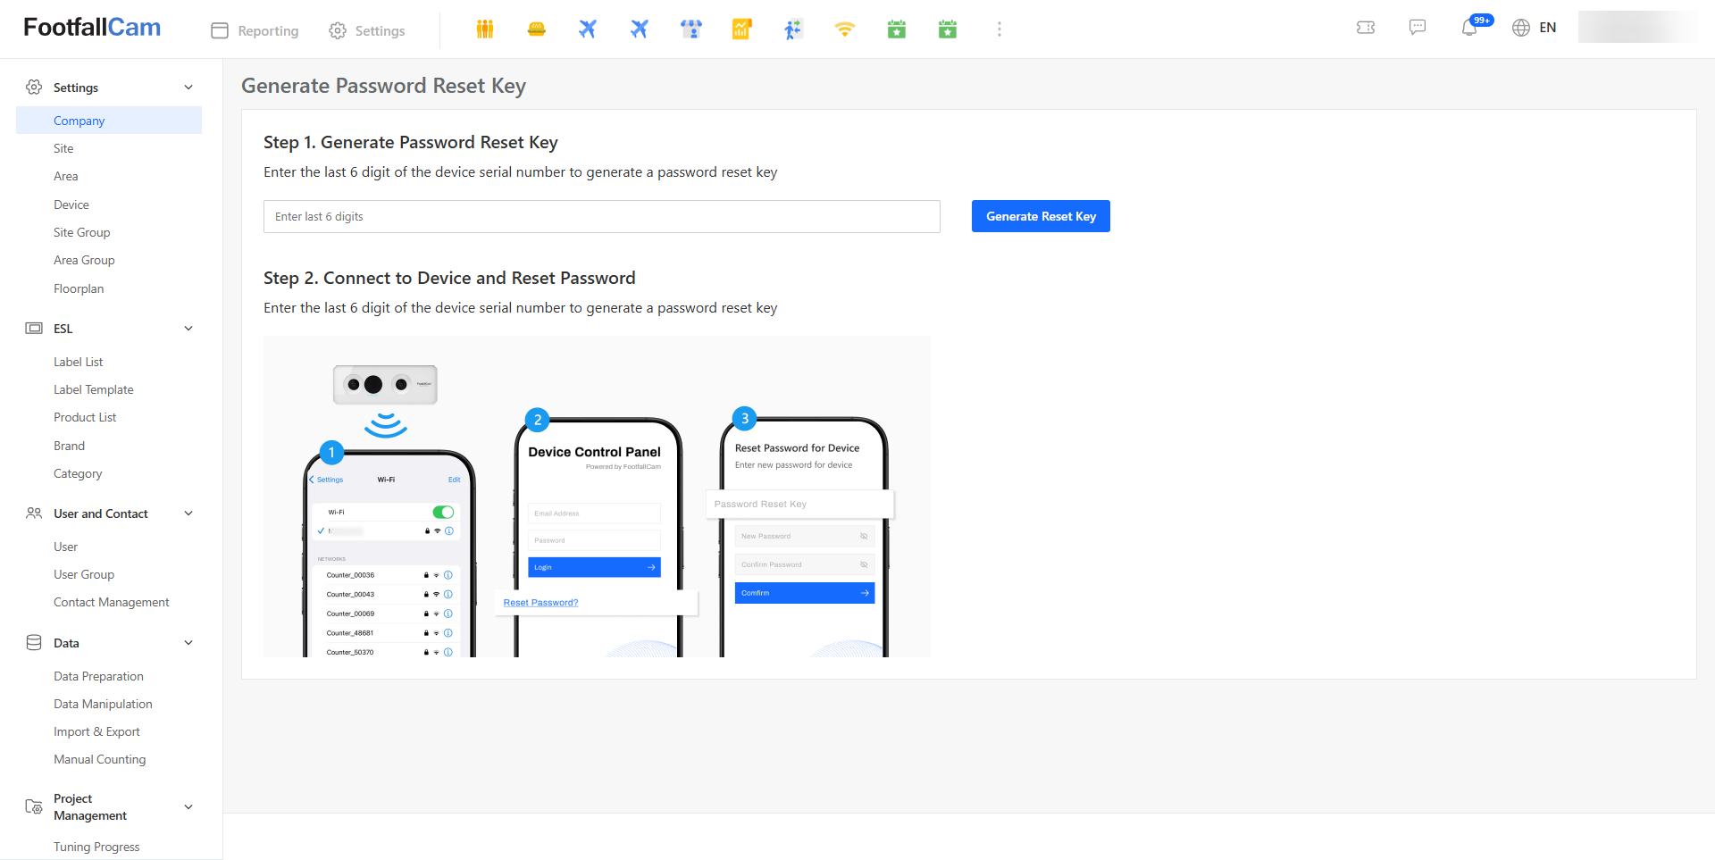Image resolution: width=1715 pixels, height=860 pixels.
Task: Collapse the ESL sidebar section
Action: [188, 329]
